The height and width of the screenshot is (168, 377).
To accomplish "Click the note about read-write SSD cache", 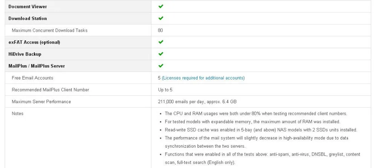I will pyautogui.click(x=261, y=130).
